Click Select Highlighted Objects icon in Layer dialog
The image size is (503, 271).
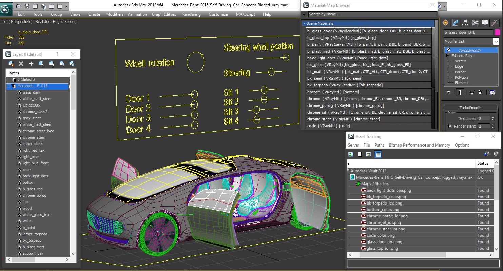[41, 63]
